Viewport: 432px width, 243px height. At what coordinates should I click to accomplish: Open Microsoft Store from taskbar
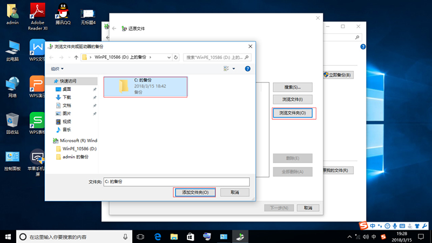click(x=191, y=237)
